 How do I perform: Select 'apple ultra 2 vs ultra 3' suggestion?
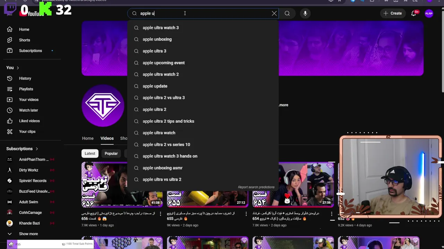click(x=203, y=98)
